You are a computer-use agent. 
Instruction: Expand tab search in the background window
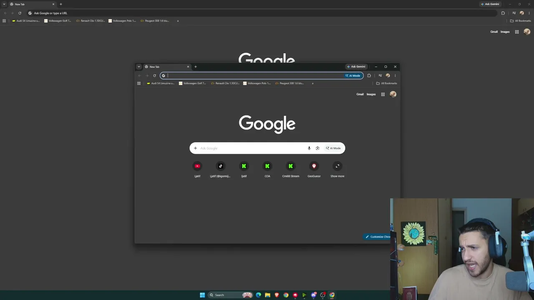tap(4, 4)
